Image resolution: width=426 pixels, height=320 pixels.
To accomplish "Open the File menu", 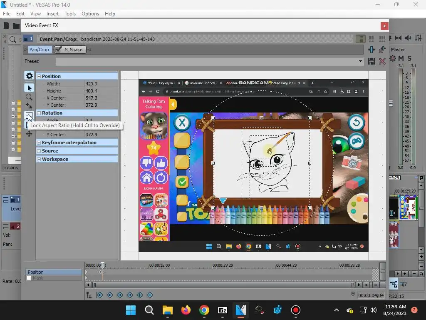I will 7,14.
